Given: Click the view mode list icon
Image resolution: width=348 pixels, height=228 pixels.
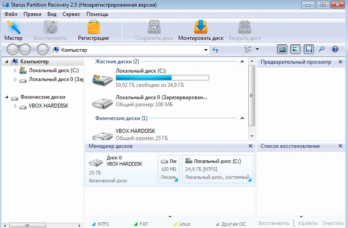Looking at the screenshot, I should click(248, 49).
